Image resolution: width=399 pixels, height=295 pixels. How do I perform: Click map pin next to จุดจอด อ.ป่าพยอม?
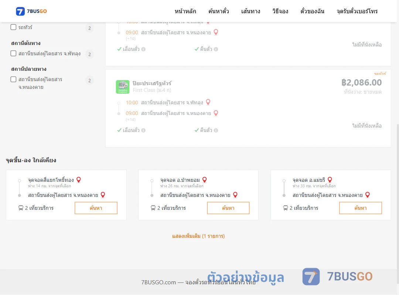point(205,180)
